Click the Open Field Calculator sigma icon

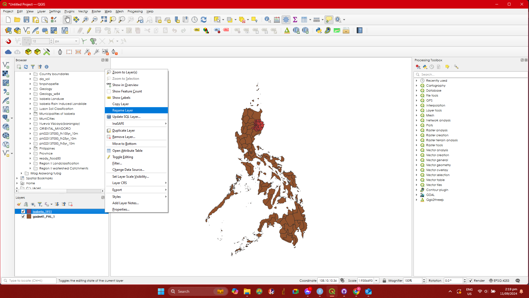(295, 20)
